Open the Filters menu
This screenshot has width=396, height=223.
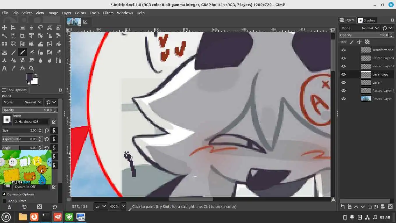(x=108, y=13)
